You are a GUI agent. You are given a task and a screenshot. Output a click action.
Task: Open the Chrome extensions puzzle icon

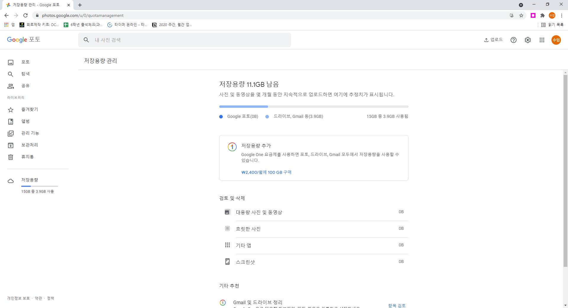tap(543, 15)
